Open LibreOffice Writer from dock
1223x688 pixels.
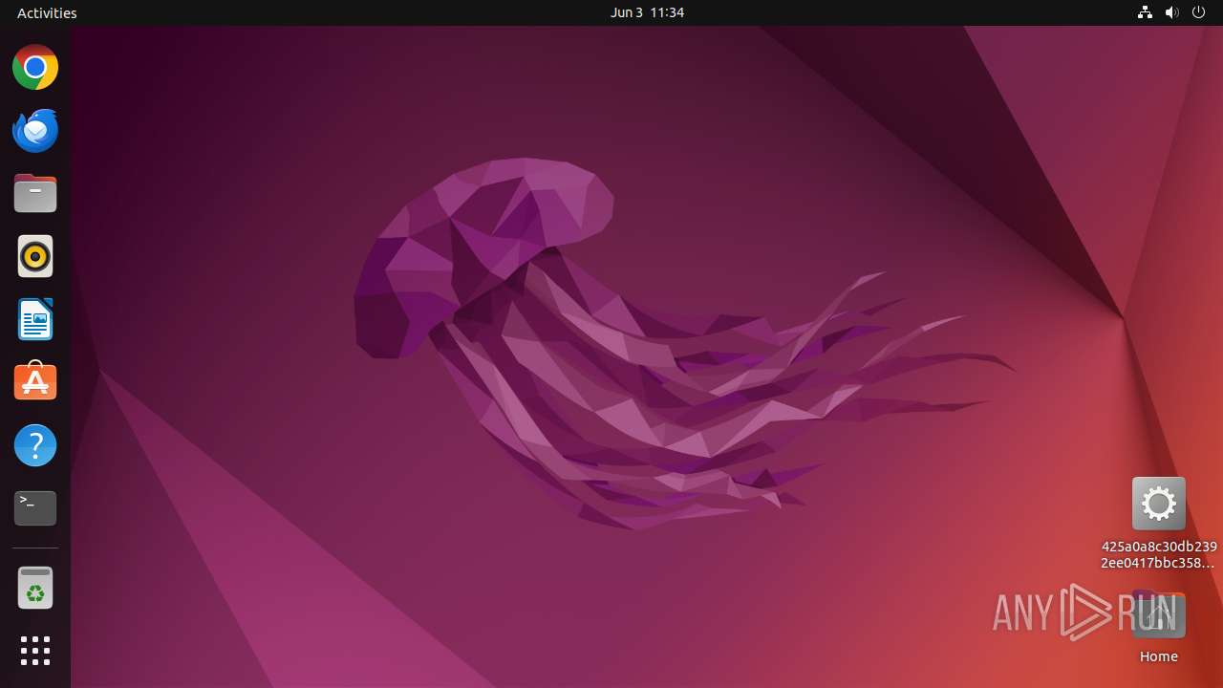[x=35, y=319]
